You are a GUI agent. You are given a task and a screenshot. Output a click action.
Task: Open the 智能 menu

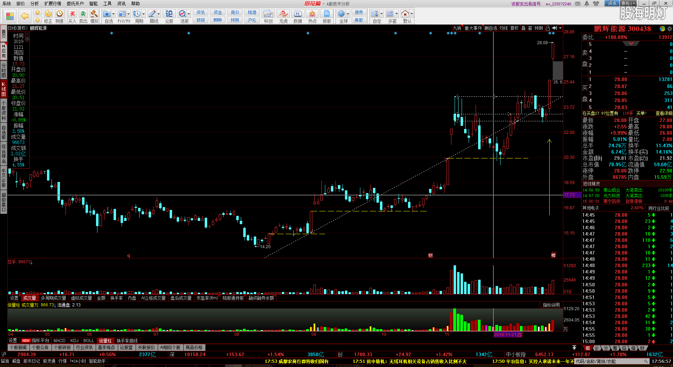(94, 4)
